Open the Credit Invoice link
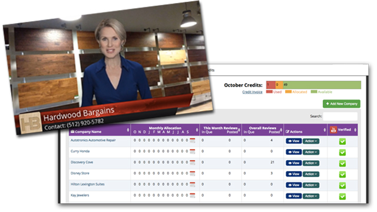The width and height of the screenshot is (377, 212). (x=252, y=92)
